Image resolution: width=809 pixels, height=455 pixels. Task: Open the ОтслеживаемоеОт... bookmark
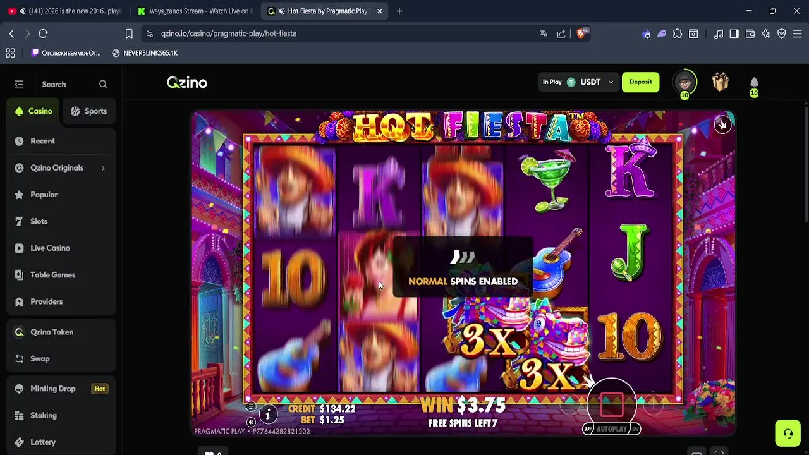click(66, 53)
